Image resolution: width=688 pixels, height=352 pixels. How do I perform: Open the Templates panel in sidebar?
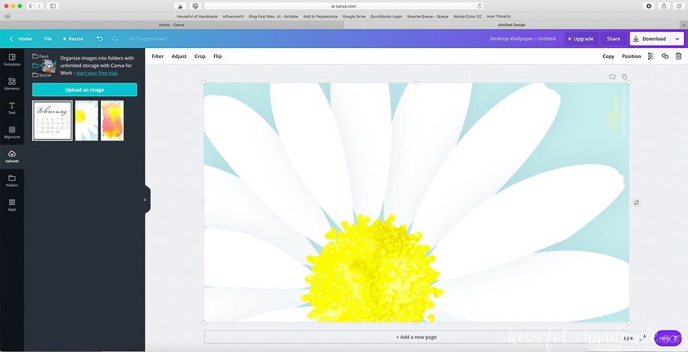pos(11,60)
